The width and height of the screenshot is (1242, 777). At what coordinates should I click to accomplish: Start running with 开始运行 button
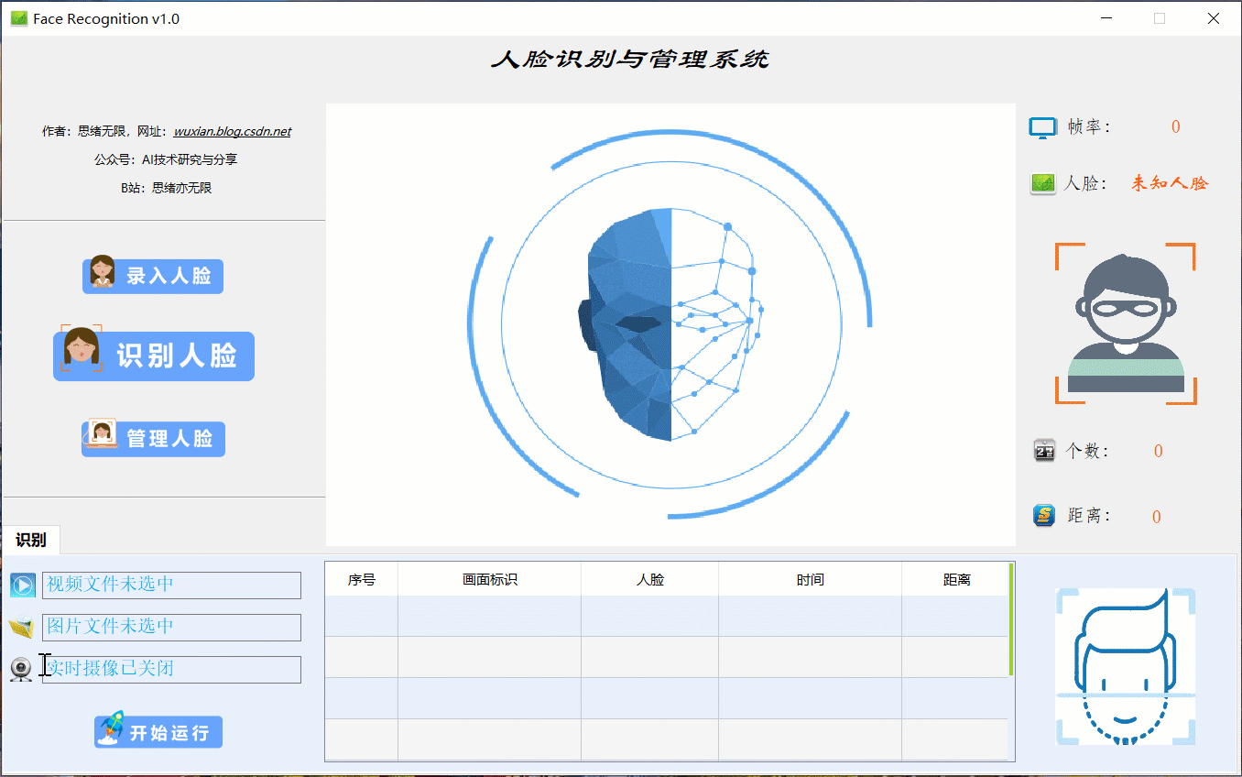pyautogui.click(x=158, y=732)
